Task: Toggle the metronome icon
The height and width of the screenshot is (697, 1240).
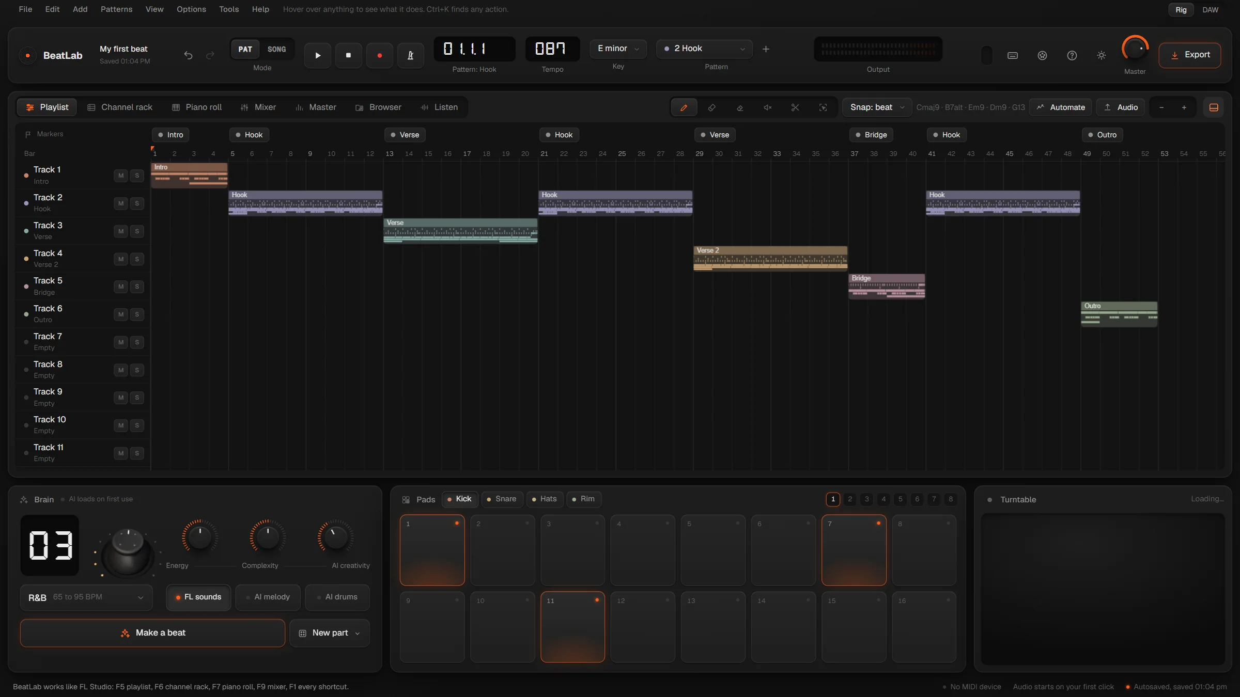Action: coord(410,55)
